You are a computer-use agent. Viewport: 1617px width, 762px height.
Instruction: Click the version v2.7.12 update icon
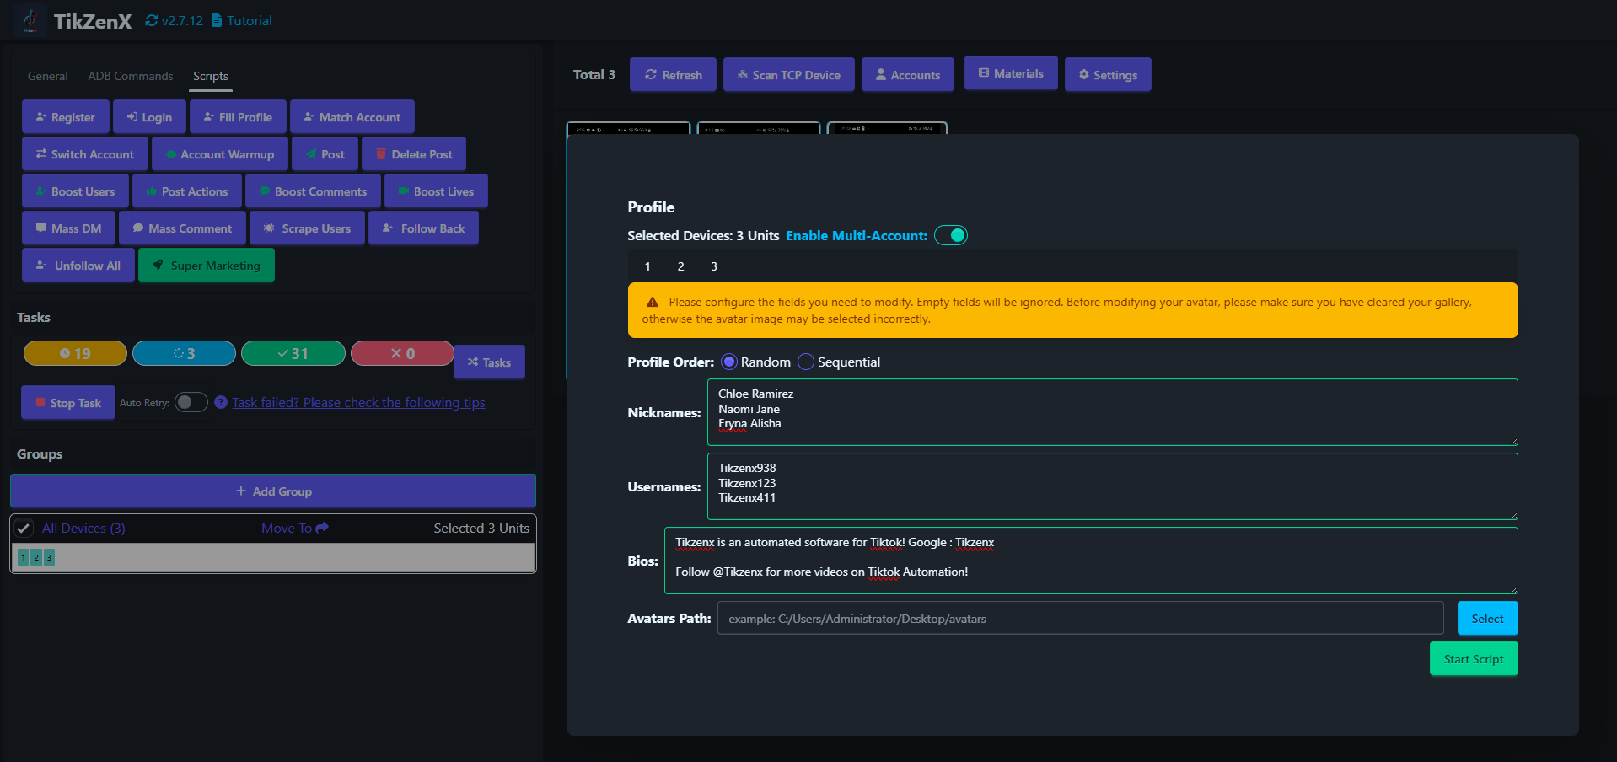[152, 20]
